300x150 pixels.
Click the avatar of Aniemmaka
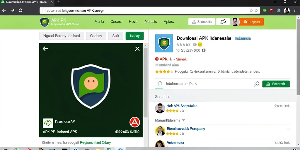point(160,144)
